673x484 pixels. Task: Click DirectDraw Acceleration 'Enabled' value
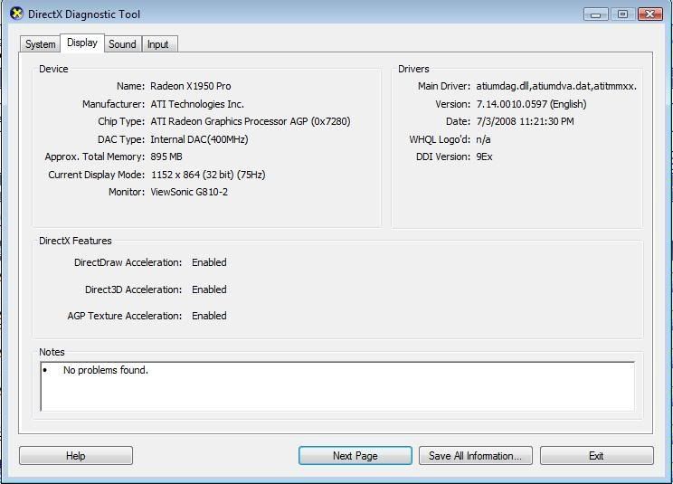click(x=209, y=262)
